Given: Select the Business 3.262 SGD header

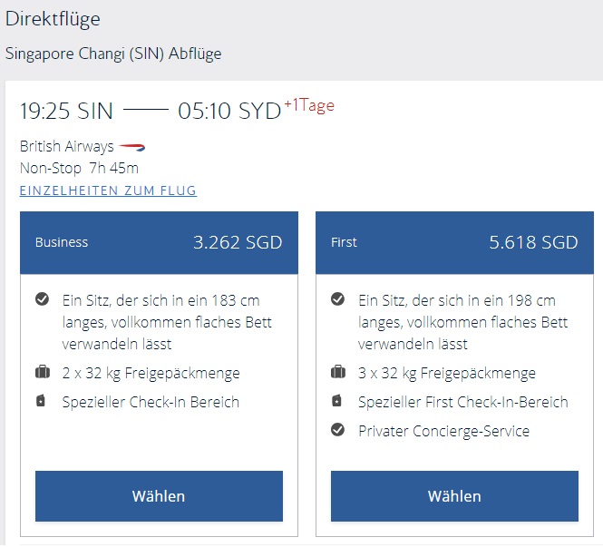Looking at the screenshot, I should [x=159, y=242].
